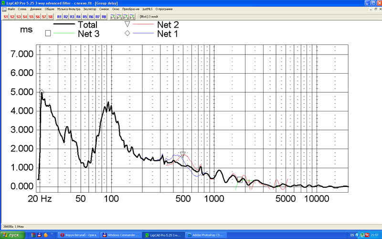This screenshot has height=239, width=382.
Task: Open the О программе menu
Action: pos(164,9)
